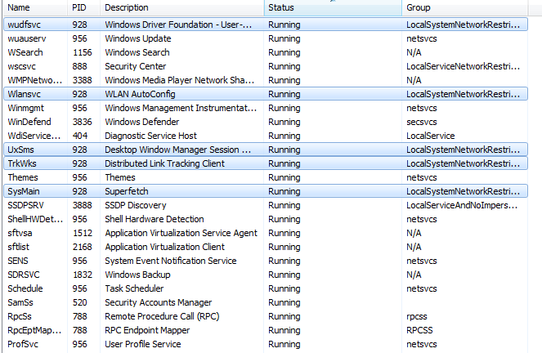This screenshot has width=542, height=353.
Task: Select the wudfsvc service row
Action: click(x=266, y=25)
